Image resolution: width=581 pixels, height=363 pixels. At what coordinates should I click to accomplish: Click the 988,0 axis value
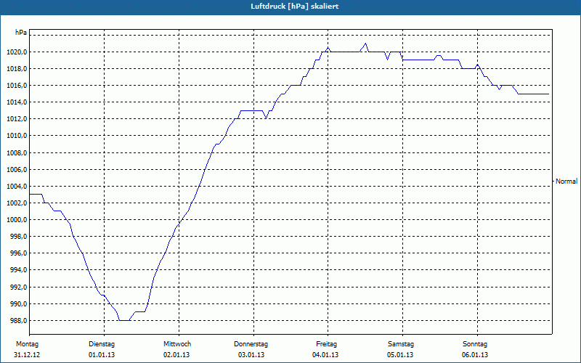tap(18, 321)
